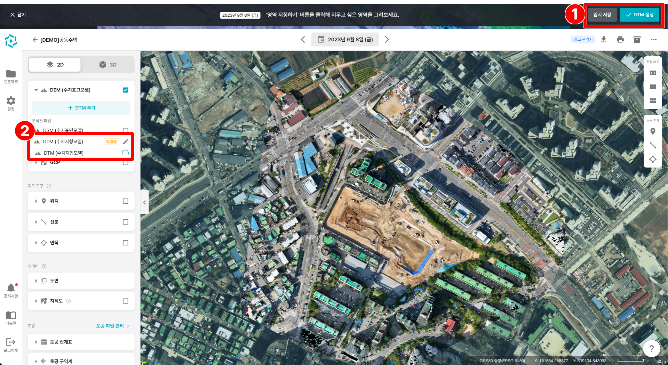Uncheck the DEM (수치표고모델) checkbox

126,90
